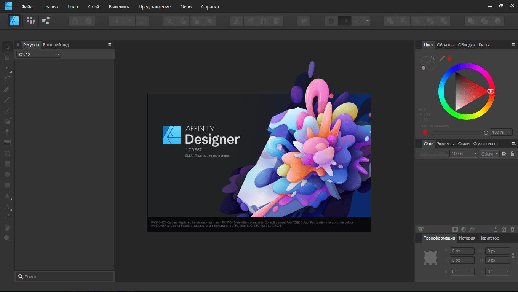Add an adjustment layer
Image resolution: width=518 pixels, height=292 pixels.
tap(464, 229)
